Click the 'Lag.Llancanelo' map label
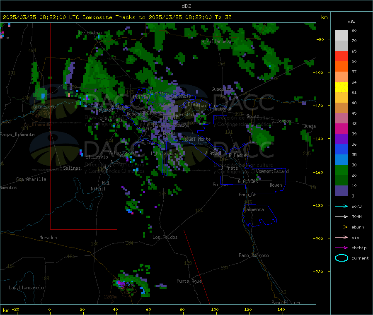Viewport: 373px width, 315px height. pos(26,288)
